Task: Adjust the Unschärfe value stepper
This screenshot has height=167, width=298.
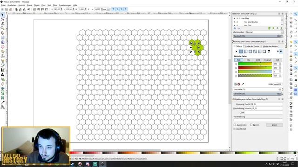Action: [x=283, y=90]
